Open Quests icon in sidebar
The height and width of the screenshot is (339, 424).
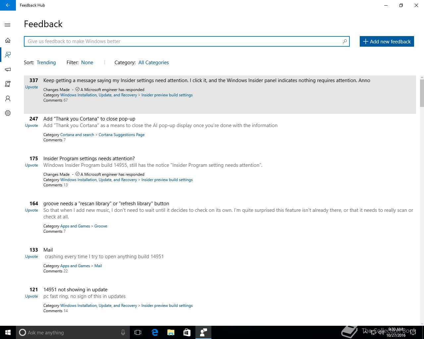pos(8,84)
